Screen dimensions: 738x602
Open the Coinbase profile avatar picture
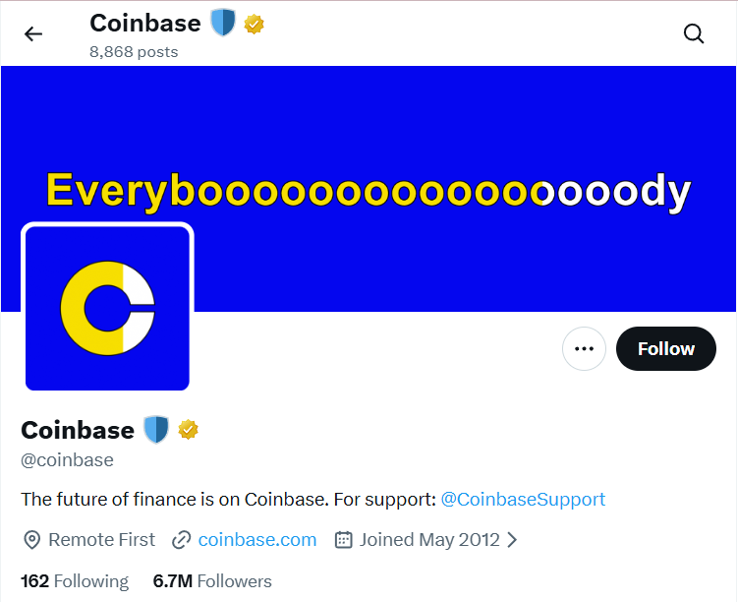(x=107, y=308)
